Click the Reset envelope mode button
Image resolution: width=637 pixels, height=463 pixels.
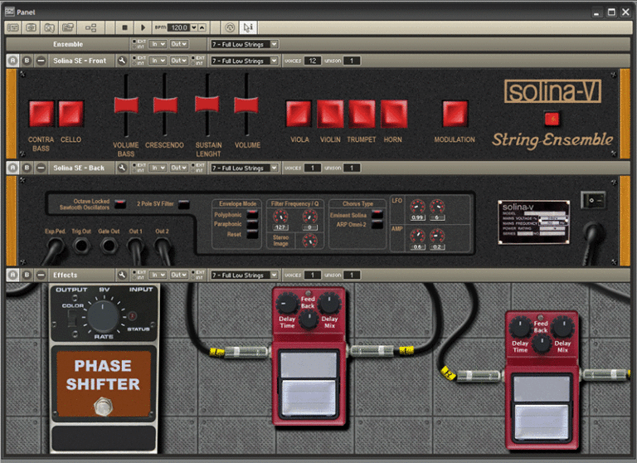[x=252, y=234]
